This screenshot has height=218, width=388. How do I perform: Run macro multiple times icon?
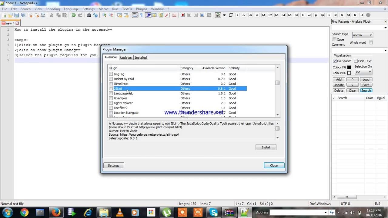click(x=202, y=15)
